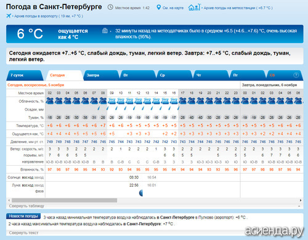The height and width of the screenshot is (240, 308).
Task: Click the horizontal scrollbar thumb under the table
Action: point(64,200)
